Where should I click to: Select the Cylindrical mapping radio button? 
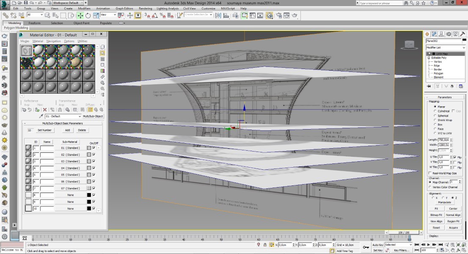point(435,111)
